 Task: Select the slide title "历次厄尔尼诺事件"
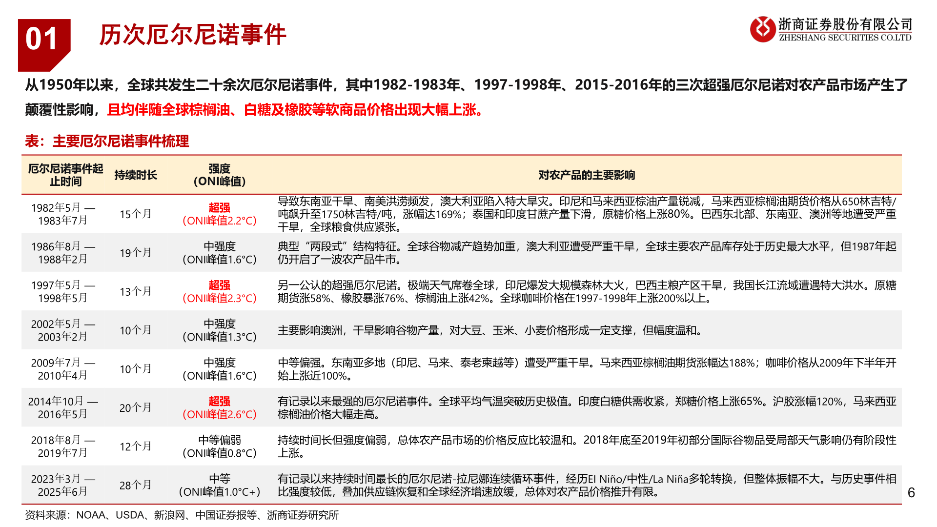coord(193,35)
